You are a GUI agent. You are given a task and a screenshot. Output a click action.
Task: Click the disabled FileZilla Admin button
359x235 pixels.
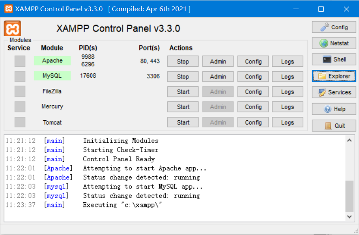tap(218, 91)
